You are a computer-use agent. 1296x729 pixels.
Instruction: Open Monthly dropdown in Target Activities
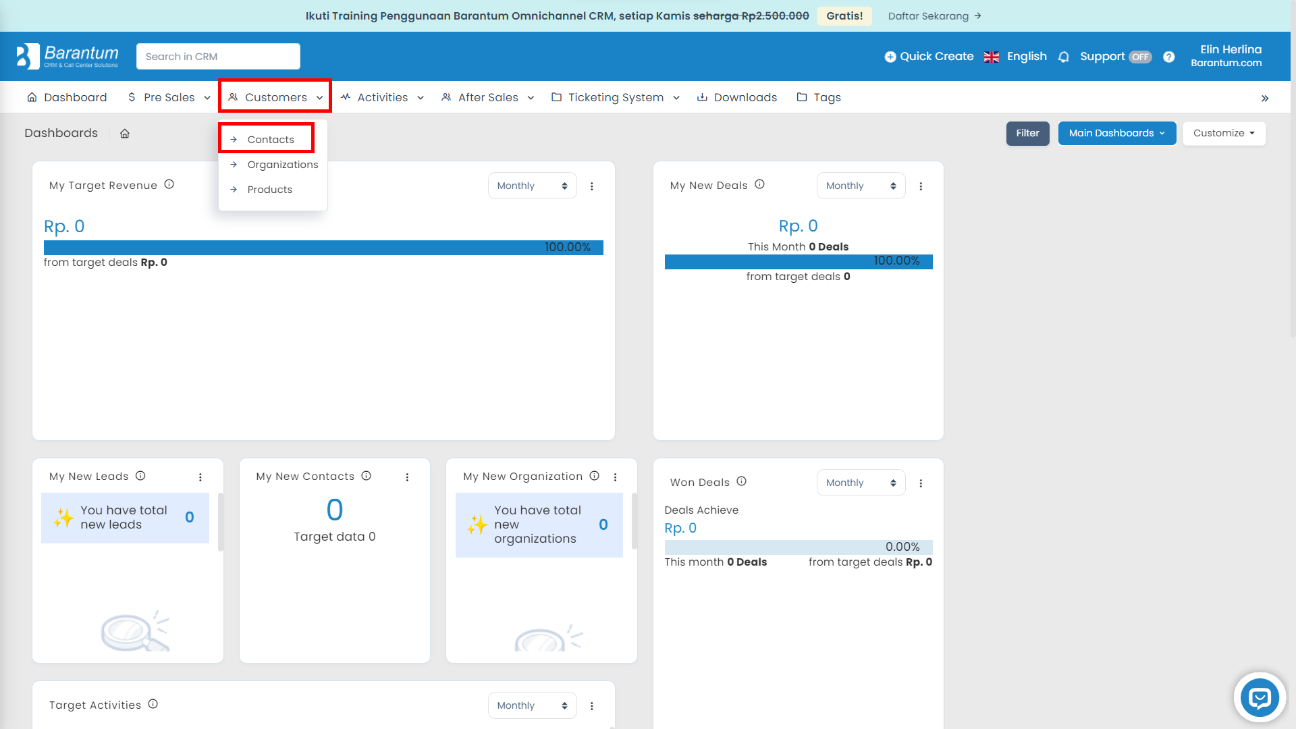(532, 705)
